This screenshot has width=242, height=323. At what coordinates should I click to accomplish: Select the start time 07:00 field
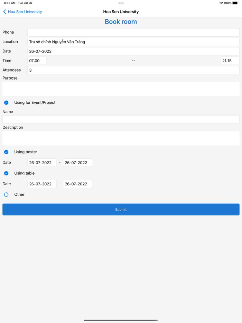click(x=37, y=61)
